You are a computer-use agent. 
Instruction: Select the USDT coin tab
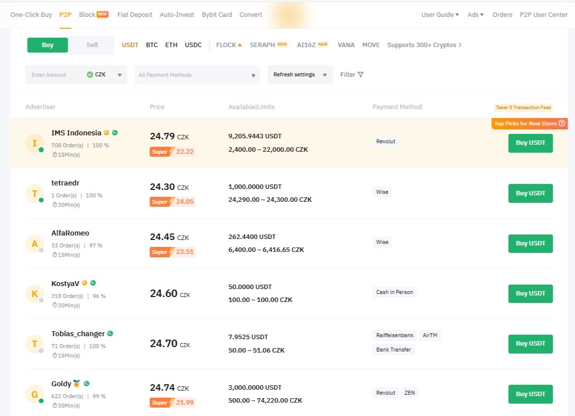point(130,45)
